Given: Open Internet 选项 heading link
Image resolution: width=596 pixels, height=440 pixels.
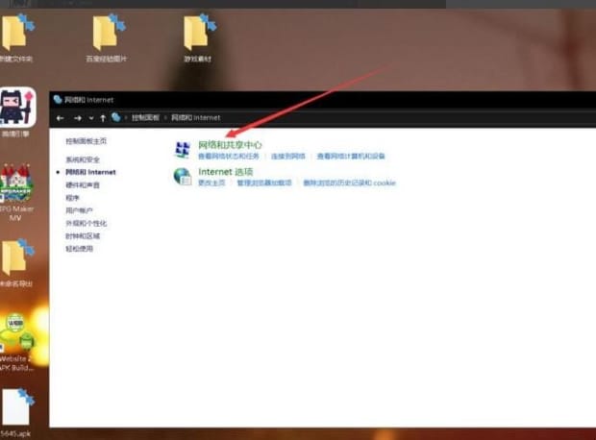Looking at the screenshot, I should click(225, 172).
